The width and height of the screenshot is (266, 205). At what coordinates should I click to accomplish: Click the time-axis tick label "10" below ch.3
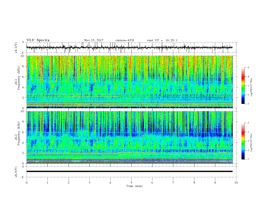click(x=236, y=183)
